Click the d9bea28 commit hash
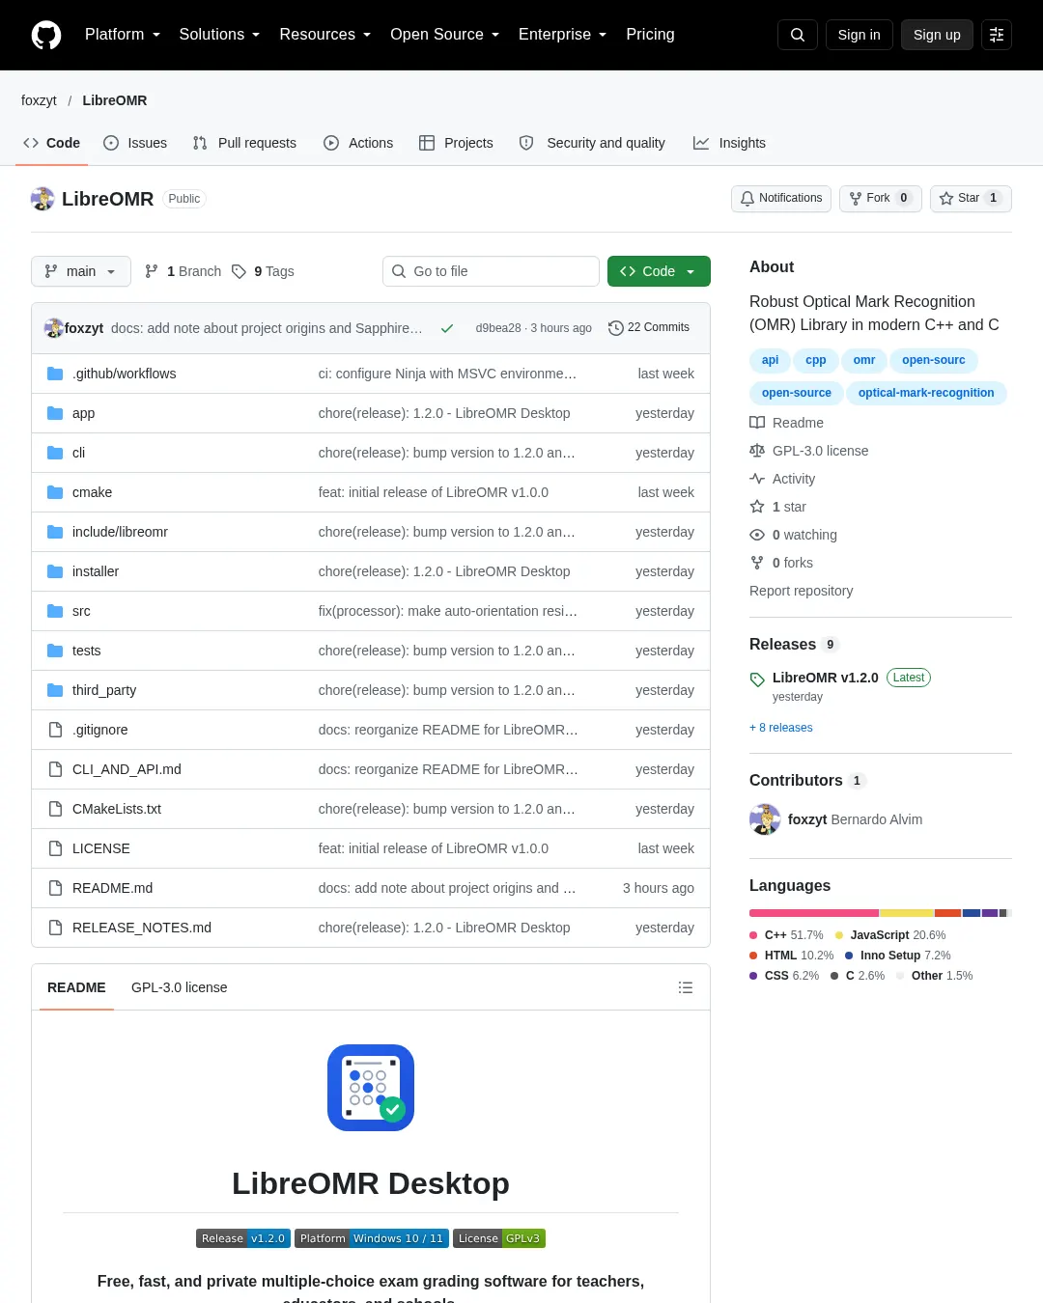Viewport: 1043px width, 1303px height. 498,328
